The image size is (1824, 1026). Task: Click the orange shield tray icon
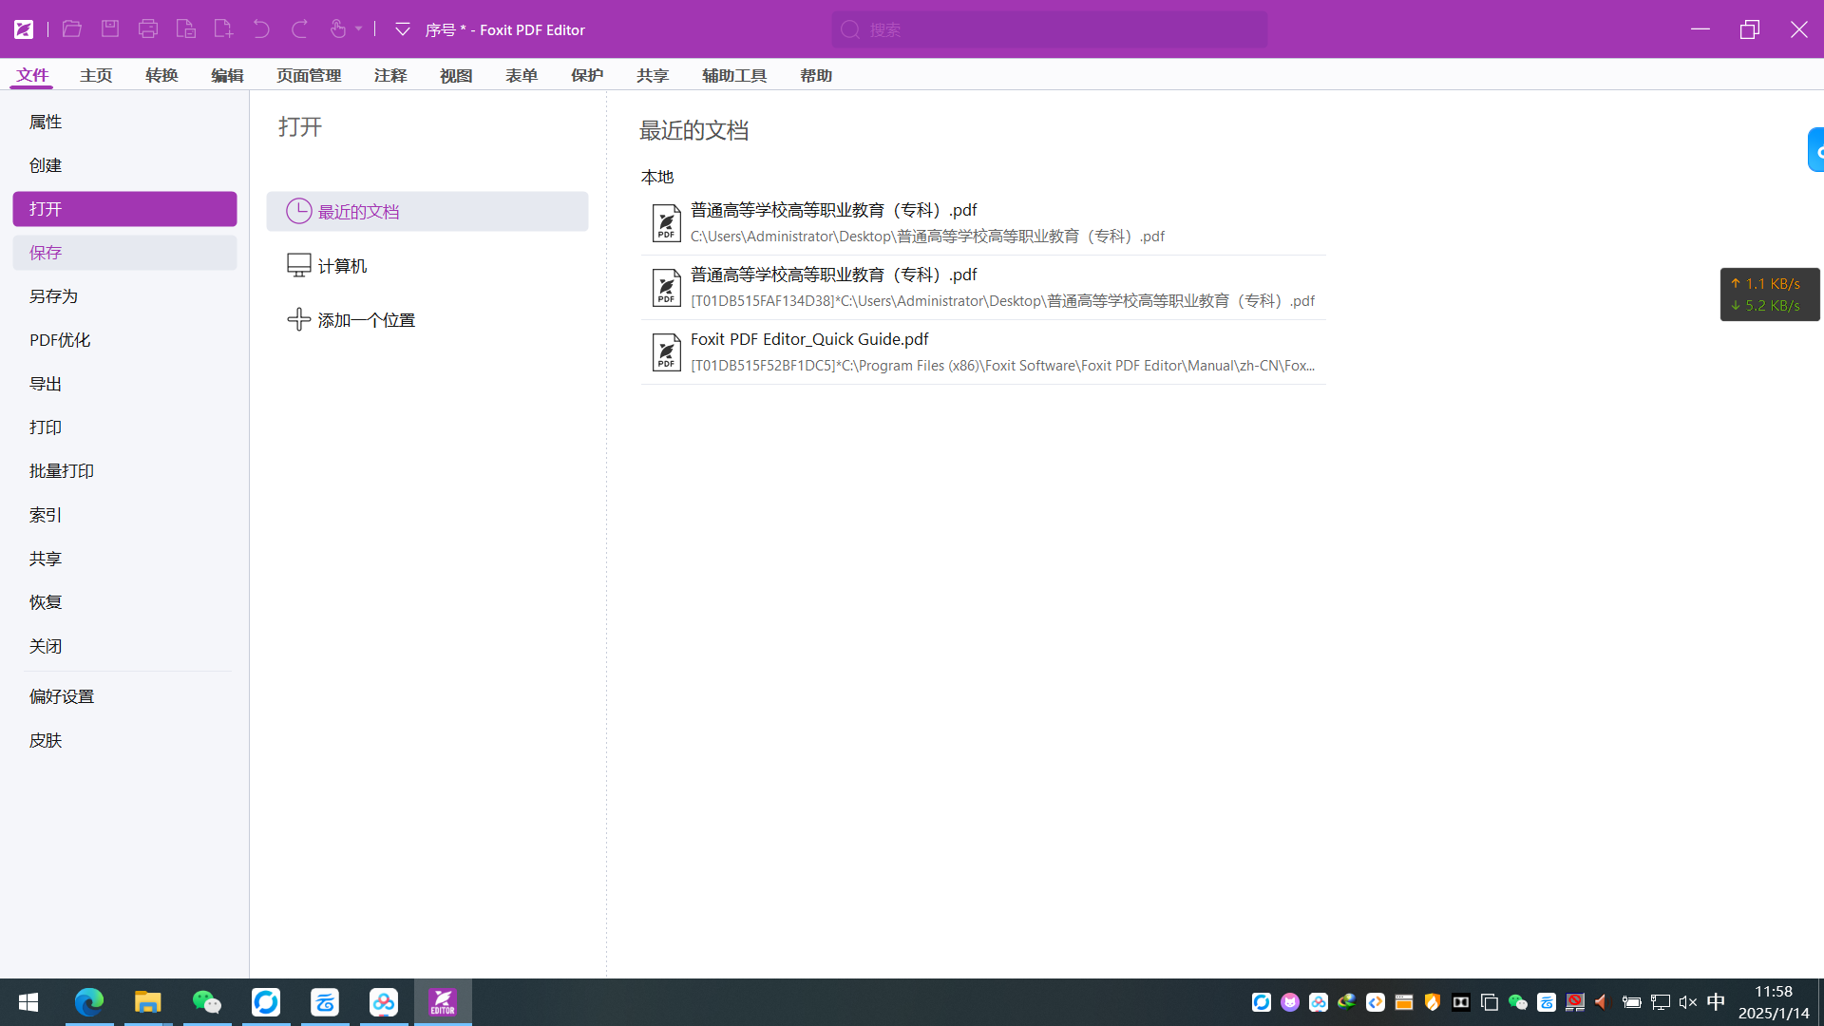click(x=1433, y=1002)
